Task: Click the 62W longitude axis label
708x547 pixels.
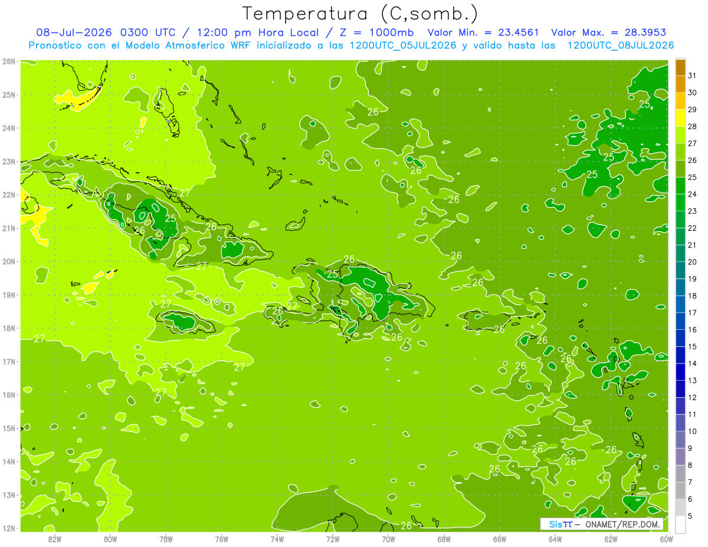Action: [611, 539]
